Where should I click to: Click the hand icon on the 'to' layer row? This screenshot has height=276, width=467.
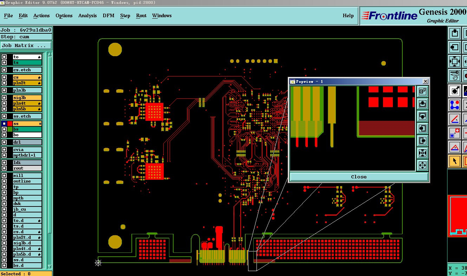[40, 57]
